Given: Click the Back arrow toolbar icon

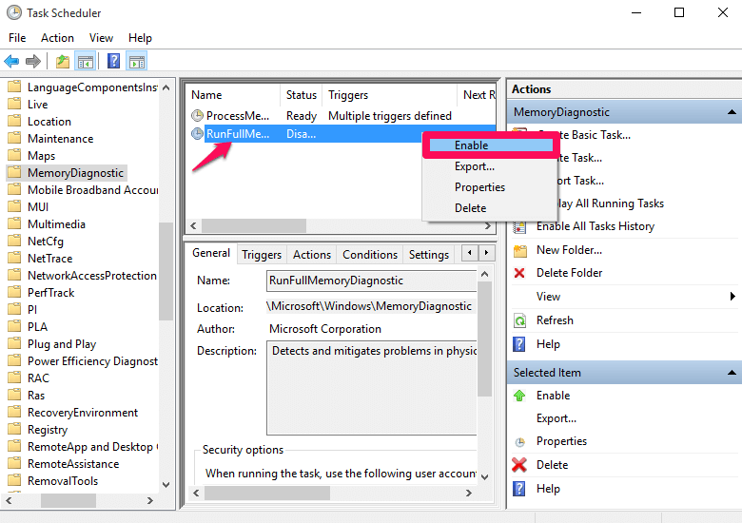Looking at the screenshot, I should coord(11,62).
